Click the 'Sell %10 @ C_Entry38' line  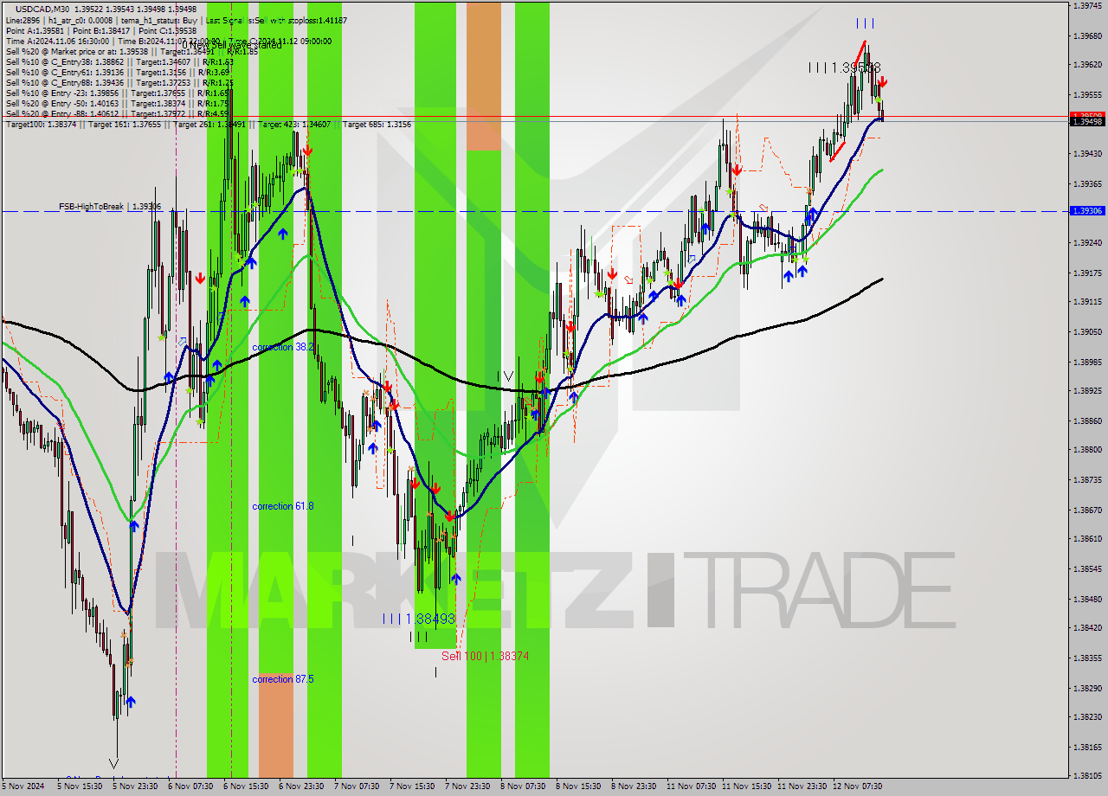119,62
